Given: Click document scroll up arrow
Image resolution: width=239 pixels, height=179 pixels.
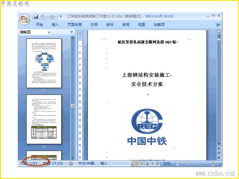Looking at the screenshot, I should pos(219,36).
